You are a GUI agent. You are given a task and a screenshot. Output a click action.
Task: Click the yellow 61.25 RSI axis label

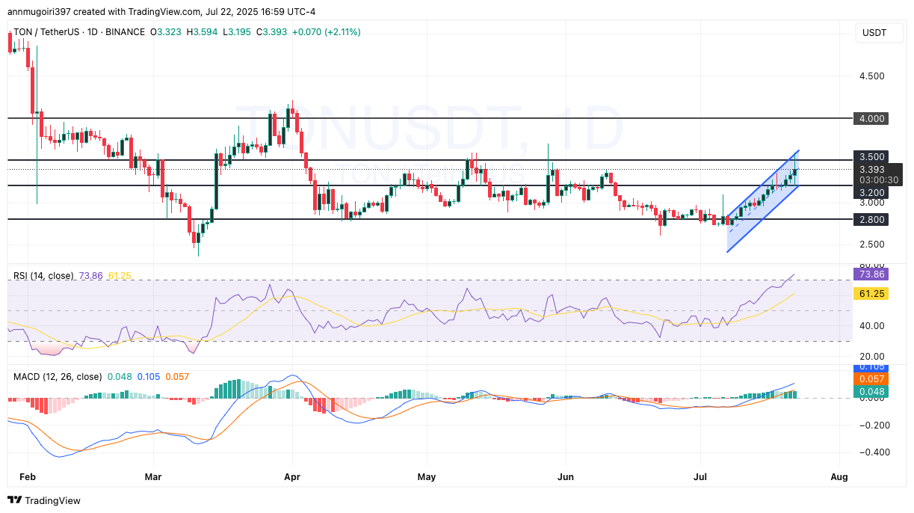click(x=872, y=294)
